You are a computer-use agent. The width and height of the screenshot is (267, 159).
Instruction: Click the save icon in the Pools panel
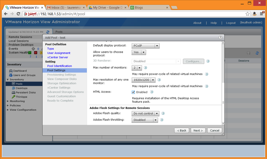pos(249,53)
